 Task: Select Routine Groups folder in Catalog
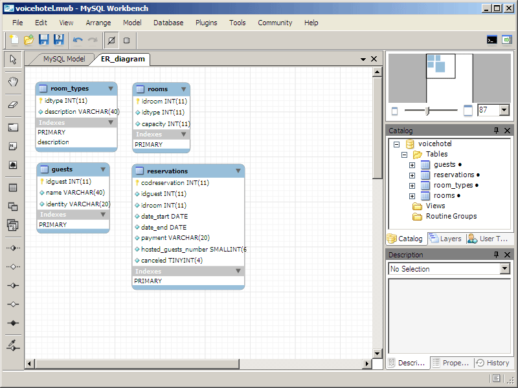coord(445,217)
